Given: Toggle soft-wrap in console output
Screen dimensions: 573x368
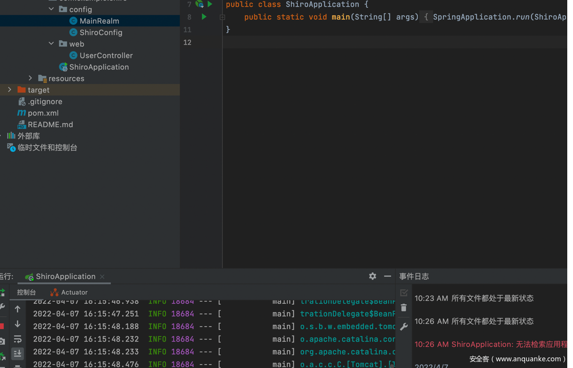Looking at the screenshot, I should tap(18, 339).
